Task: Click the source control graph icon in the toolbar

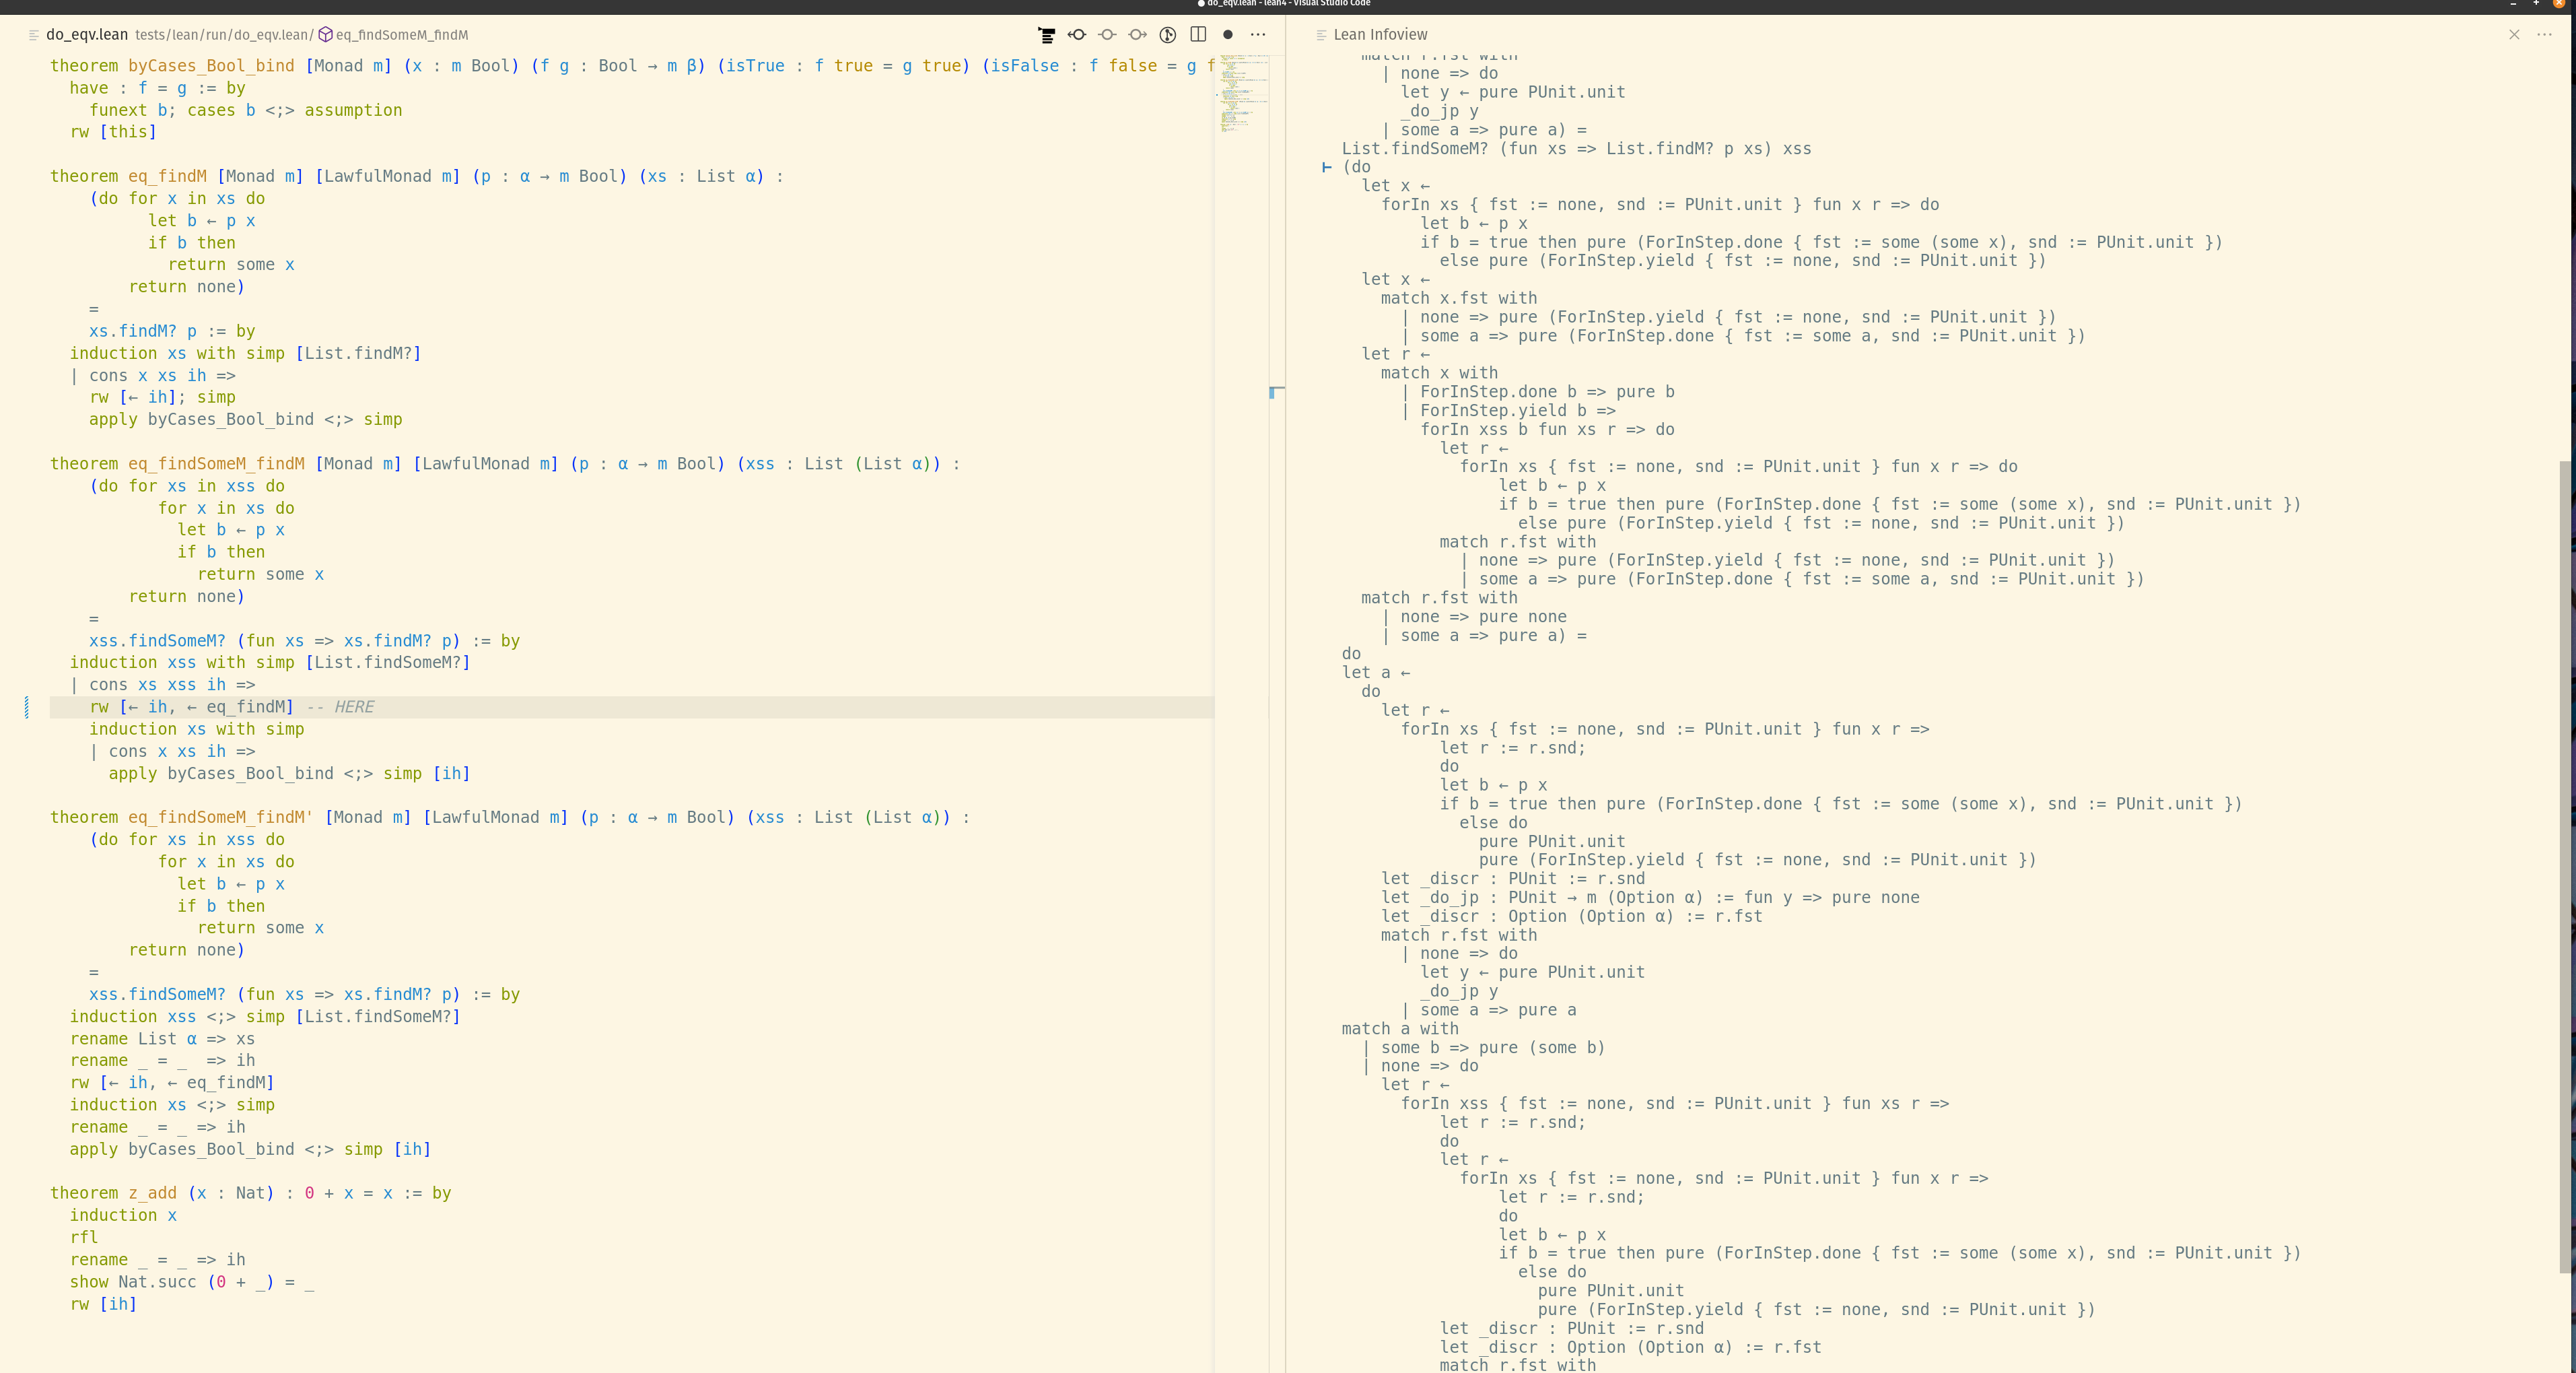Action: (1167, 34)
